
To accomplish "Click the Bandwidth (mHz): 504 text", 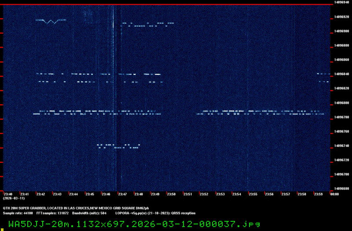I will [x=89, y=213].
